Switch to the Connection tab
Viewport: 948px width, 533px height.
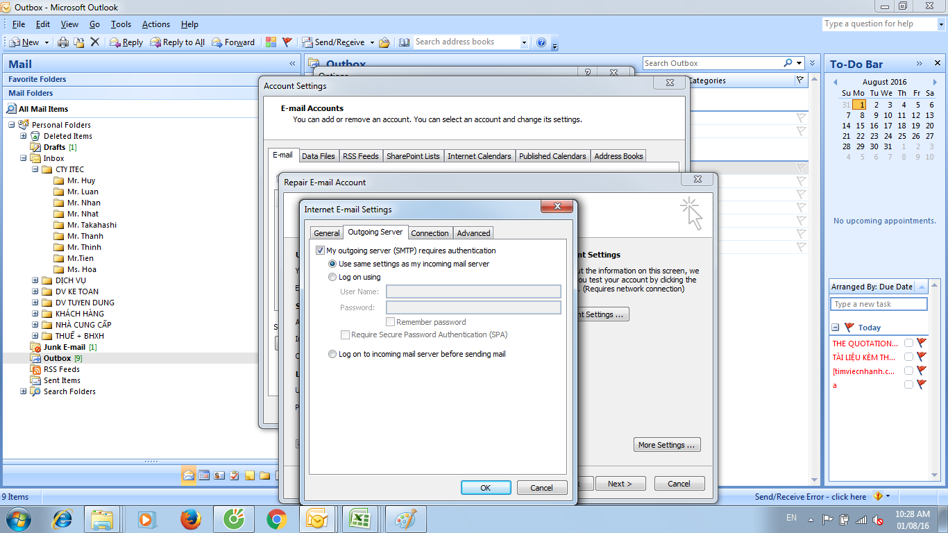pos(430,232)
